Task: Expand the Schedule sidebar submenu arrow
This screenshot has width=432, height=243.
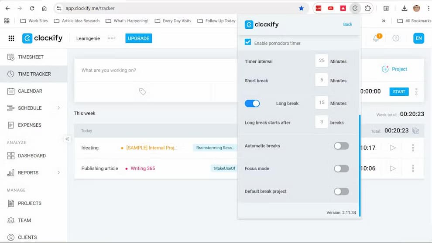Action: pos(59,108)
